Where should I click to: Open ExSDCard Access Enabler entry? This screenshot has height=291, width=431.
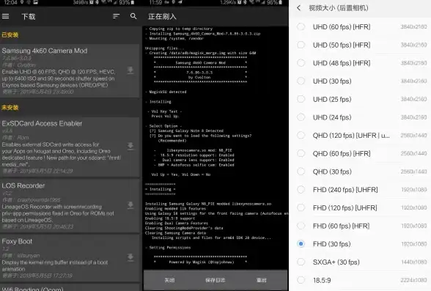click(x=70, y=147)
